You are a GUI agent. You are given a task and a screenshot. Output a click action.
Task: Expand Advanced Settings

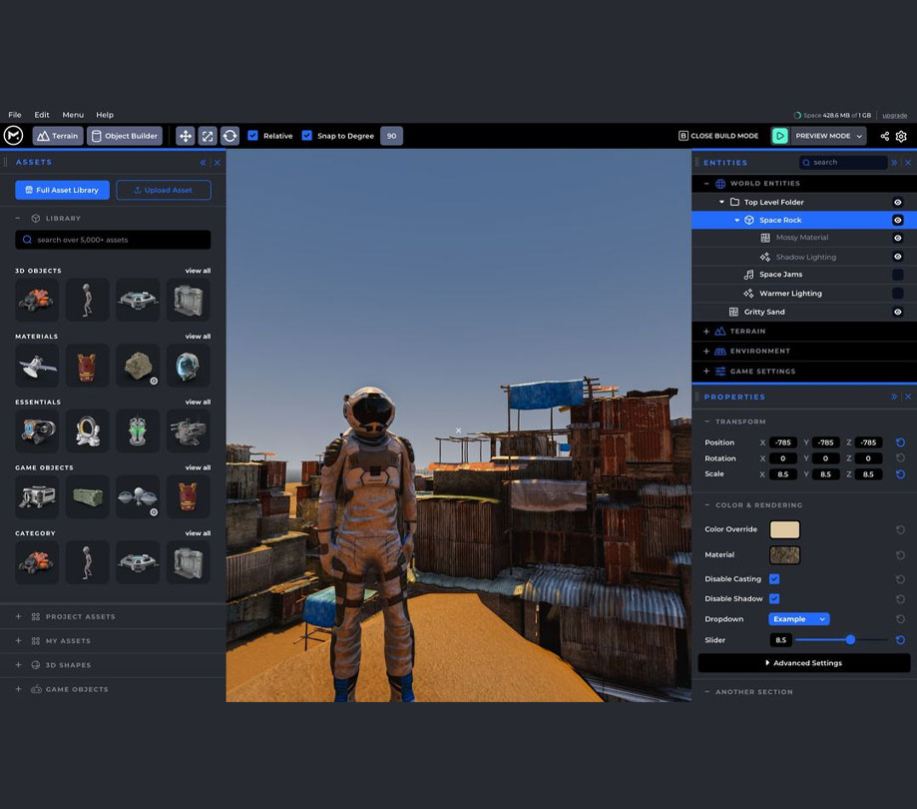click(804, 662)
